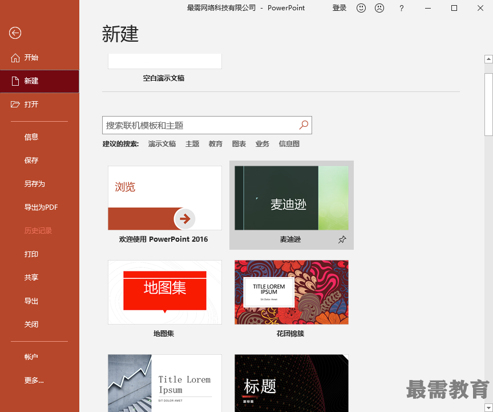Click the 地图集 template name label

[x=164, y=334]
